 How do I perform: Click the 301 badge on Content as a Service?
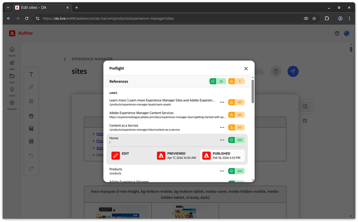[x=236, y=127]
